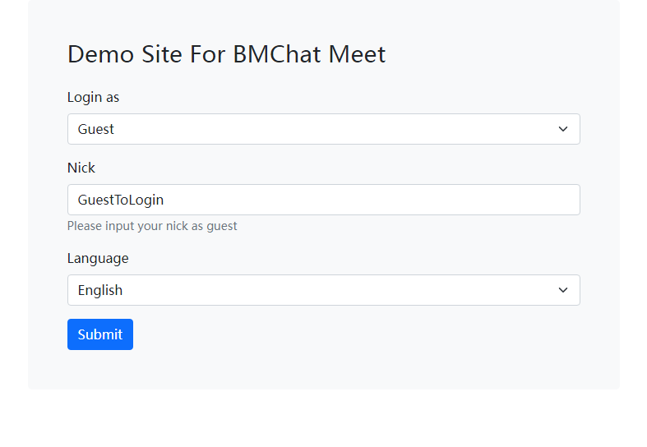The height and width of the screenshot is (447, 647).
Task: Focus the Nick input field
Action: pos(324,200)
